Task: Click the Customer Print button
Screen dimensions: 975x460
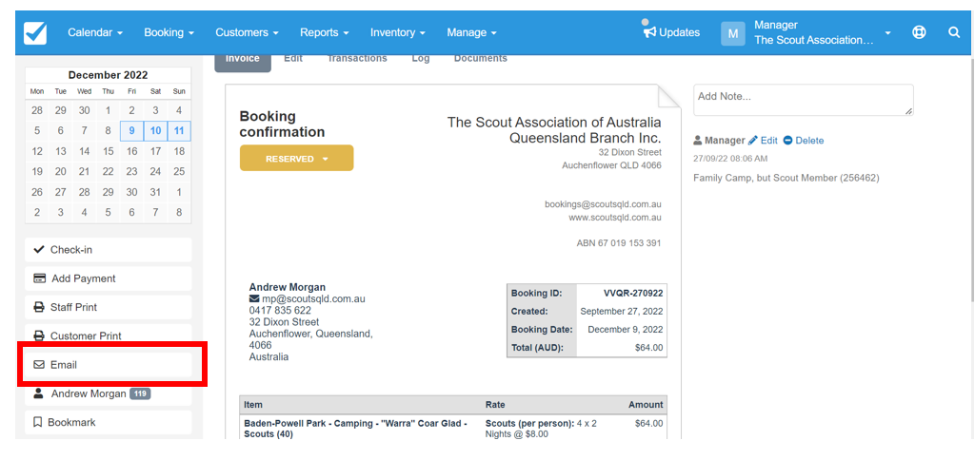Action: (109, 335)
